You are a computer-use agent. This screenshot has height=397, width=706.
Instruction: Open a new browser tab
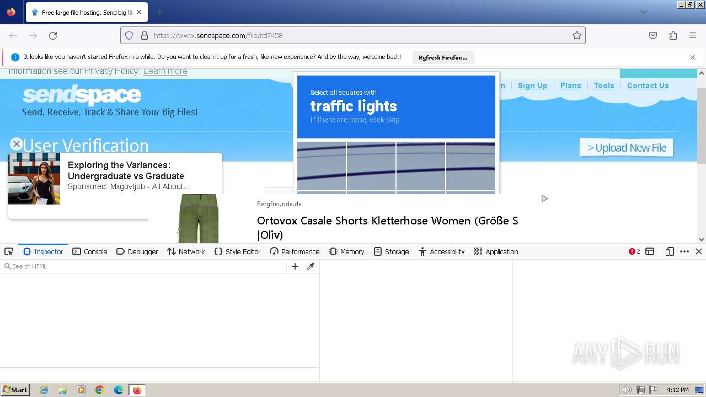(159, 12)
